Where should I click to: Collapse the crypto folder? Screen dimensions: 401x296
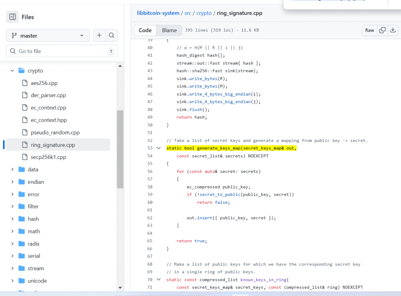tap(12, 70)
